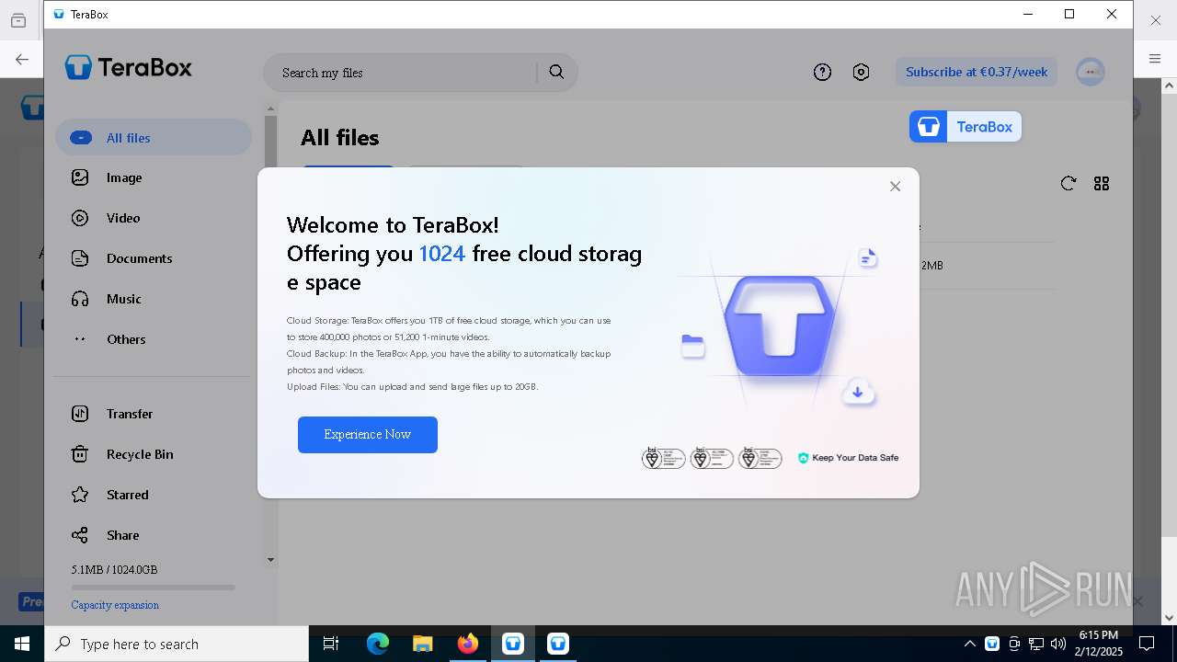Open the Starred page
Screen dimensions: 1177x662
pos(128,495)
